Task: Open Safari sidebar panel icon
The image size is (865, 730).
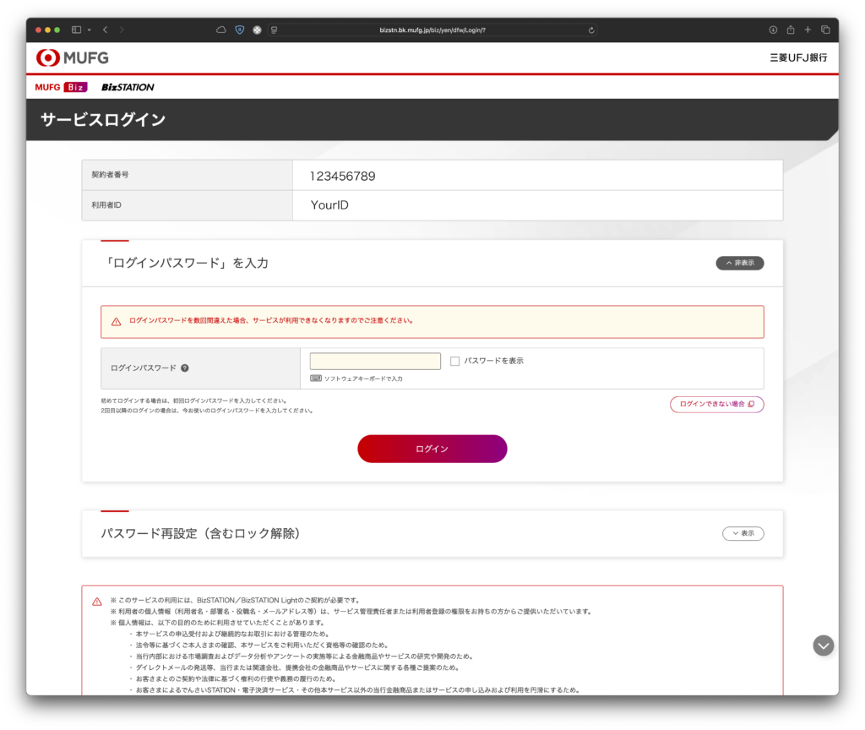Action: tap(76, 30)
